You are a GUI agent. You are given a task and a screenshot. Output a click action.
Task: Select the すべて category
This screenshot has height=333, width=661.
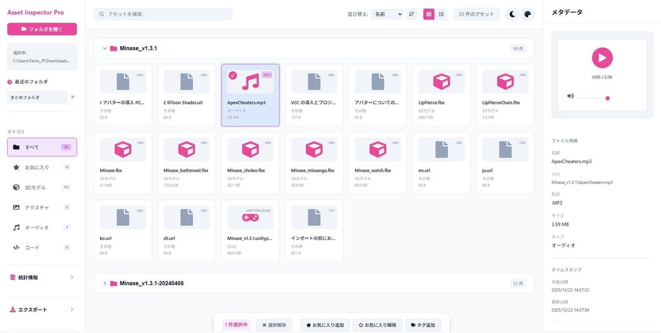(42, 147)
